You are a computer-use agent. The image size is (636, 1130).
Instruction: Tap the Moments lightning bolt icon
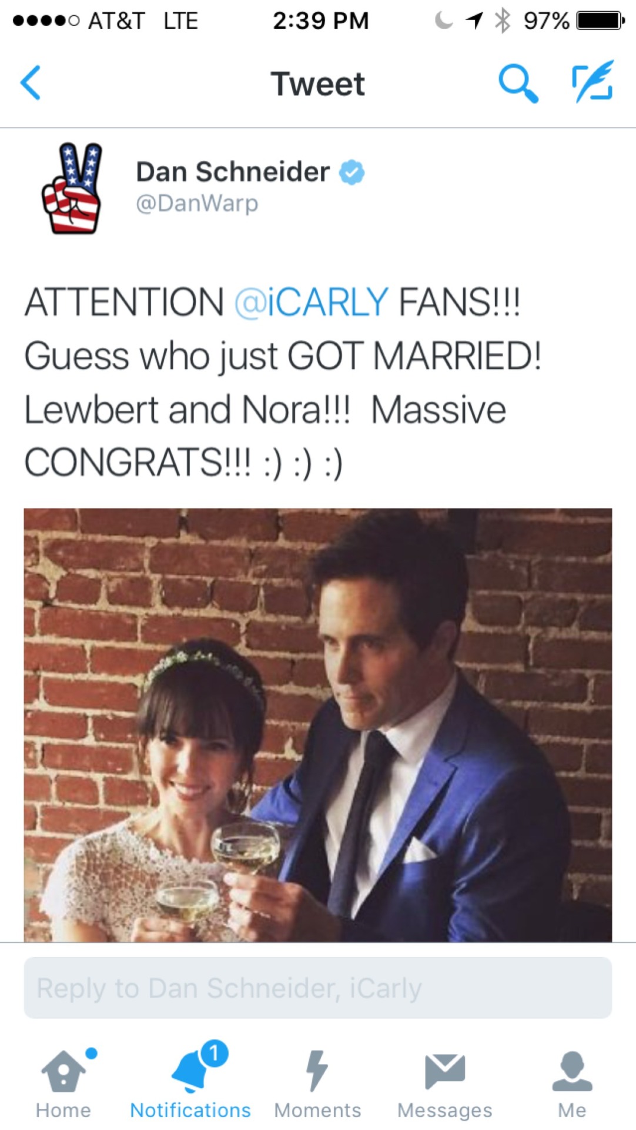coord(317,1071)
